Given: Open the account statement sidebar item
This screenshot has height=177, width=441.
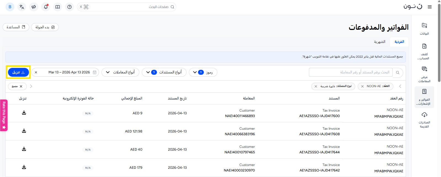Looking at the screenshot, I should (x=424, y=51).
